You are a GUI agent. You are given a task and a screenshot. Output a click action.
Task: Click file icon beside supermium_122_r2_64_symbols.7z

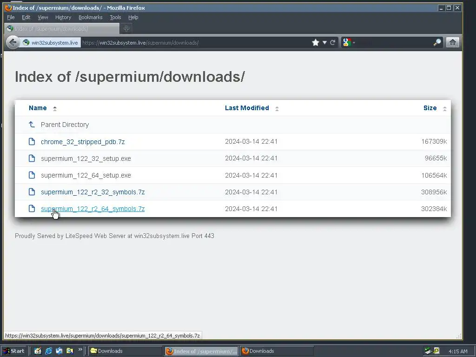pyautogui.click(x=32, y=208)
